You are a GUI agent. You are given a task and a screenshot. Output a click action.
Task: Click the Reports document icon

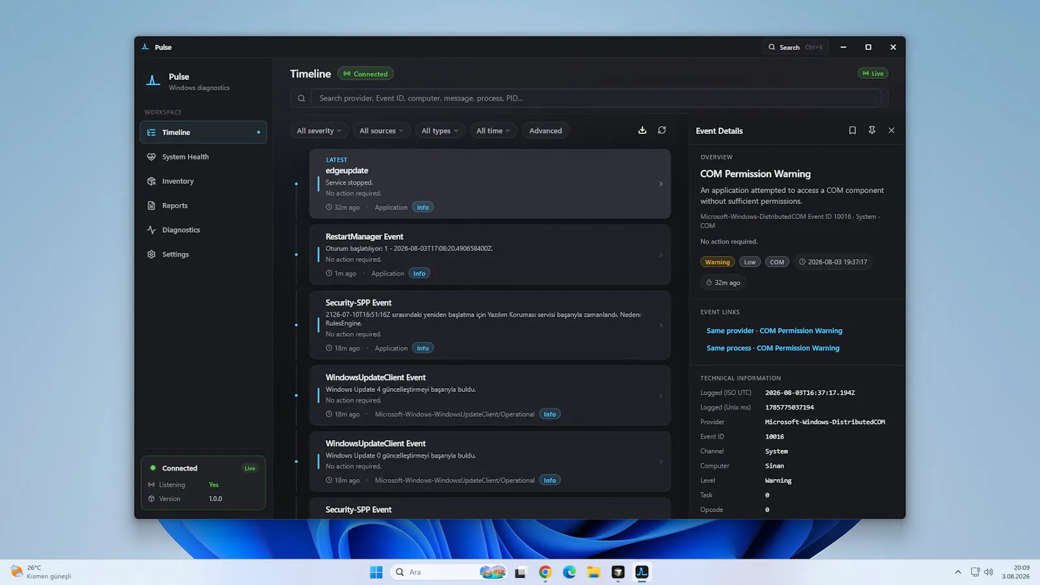[x=151, y=205]
